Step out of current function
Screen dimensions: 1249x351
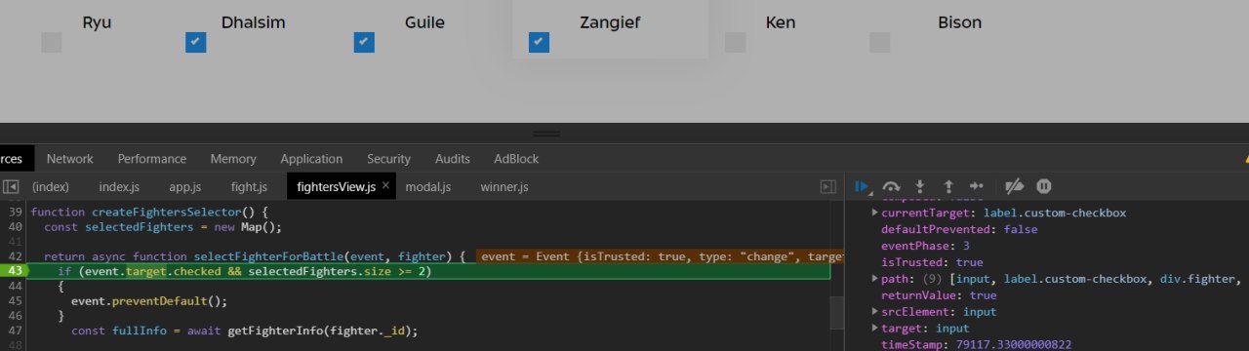coord(947,186)
